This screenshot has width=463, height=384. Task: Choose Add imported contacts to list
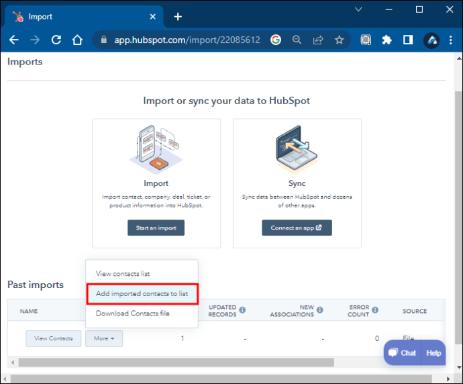pyautogui.click(x=142, y=294)
